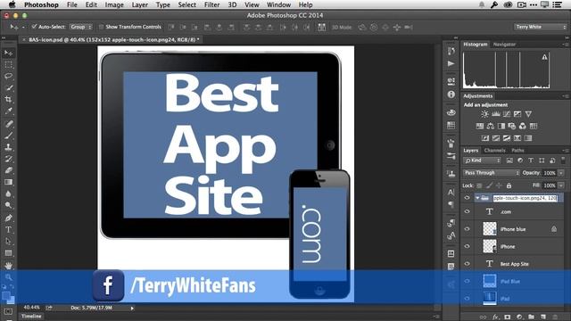
Task: Toggle the Lock all button
Action: click(x=509, y=185)
